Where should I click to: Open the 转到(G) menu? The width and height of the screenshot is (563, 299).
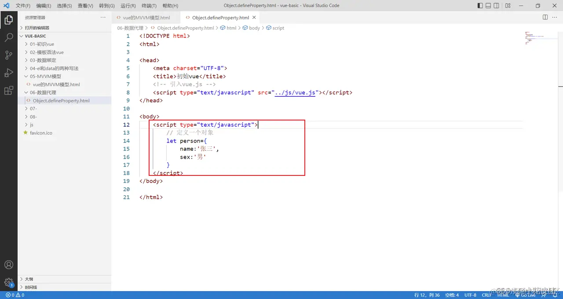[107, 6]
